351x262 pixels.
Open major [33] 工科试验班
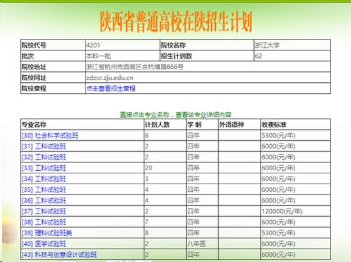[x=44, y=168]
